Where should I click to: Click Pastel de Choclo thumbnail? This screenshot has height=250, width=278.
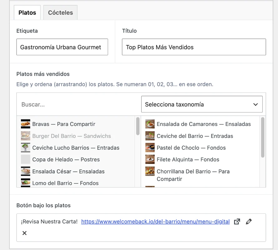pos(150,147)
